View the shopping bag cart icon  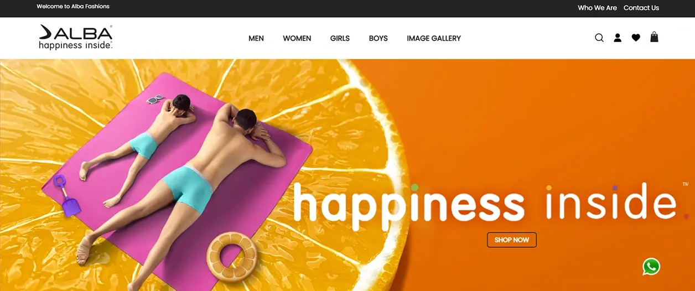[654, 37]
